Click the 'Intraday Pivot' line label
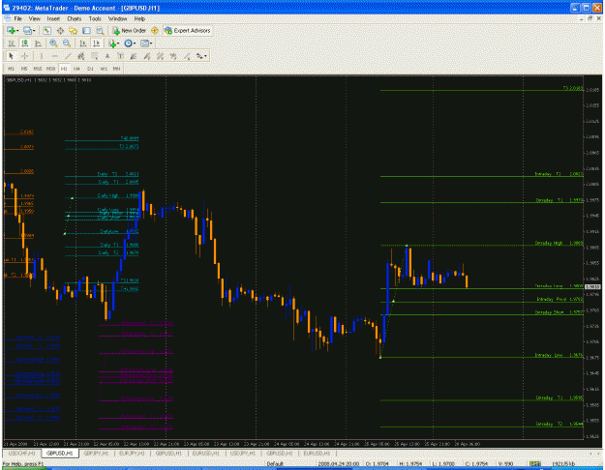Screen dimensions: 605x470 pyautogui.click(x=552, y=299)
